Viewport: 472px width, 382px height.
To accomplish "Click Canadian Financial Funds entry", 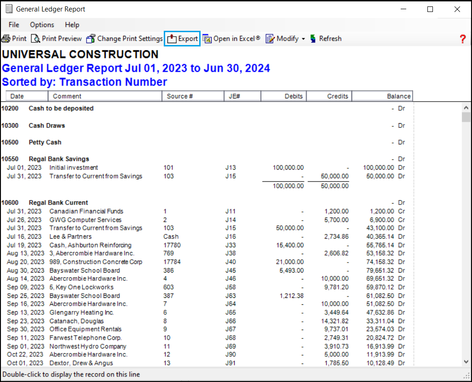I will pos(86,211).
